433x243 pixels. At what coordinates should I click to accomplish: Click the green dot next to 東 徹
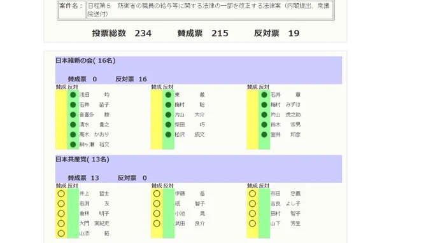tap(168, 95)
